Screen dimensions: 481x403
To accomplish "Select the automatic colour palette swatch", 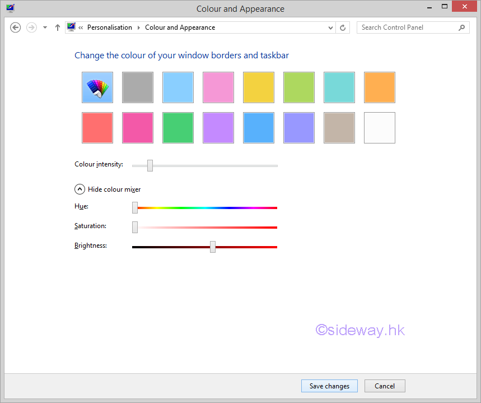I will tap(97, 87).
